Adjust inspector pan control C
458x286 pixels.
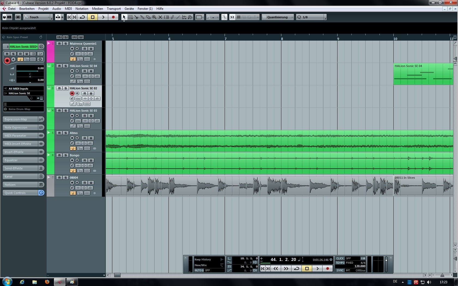point(30,74)
